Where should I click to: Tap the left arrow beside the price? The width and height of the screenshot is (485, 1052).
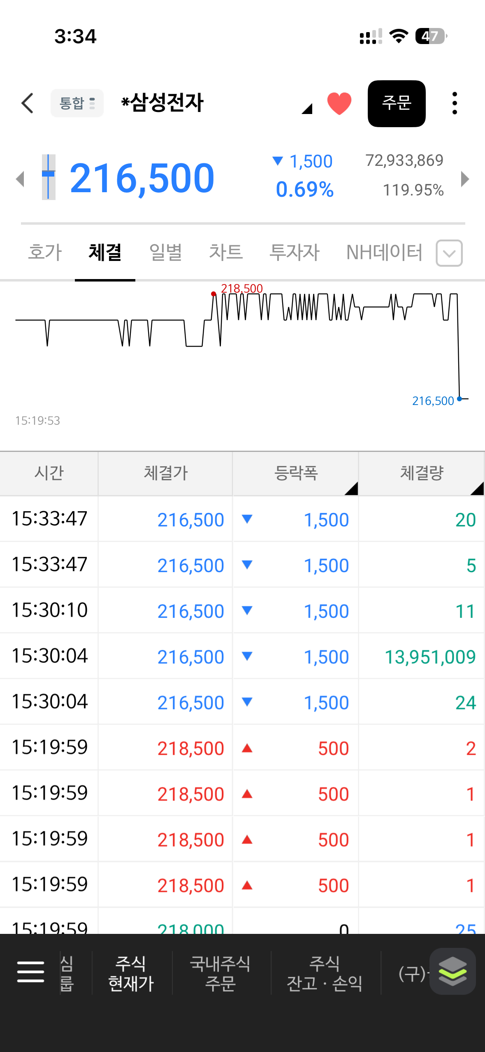click(x=20, y=179)
